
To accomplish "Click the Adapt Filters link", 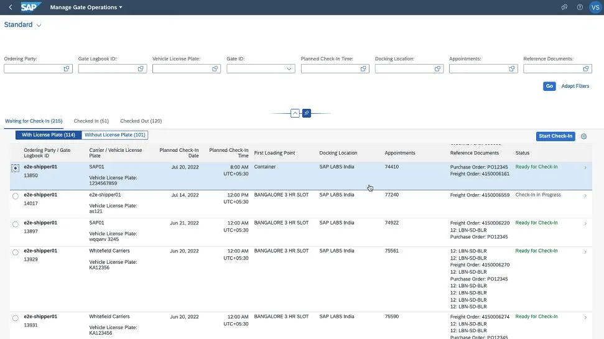I will pyautogui.click(x=575, y=86).
